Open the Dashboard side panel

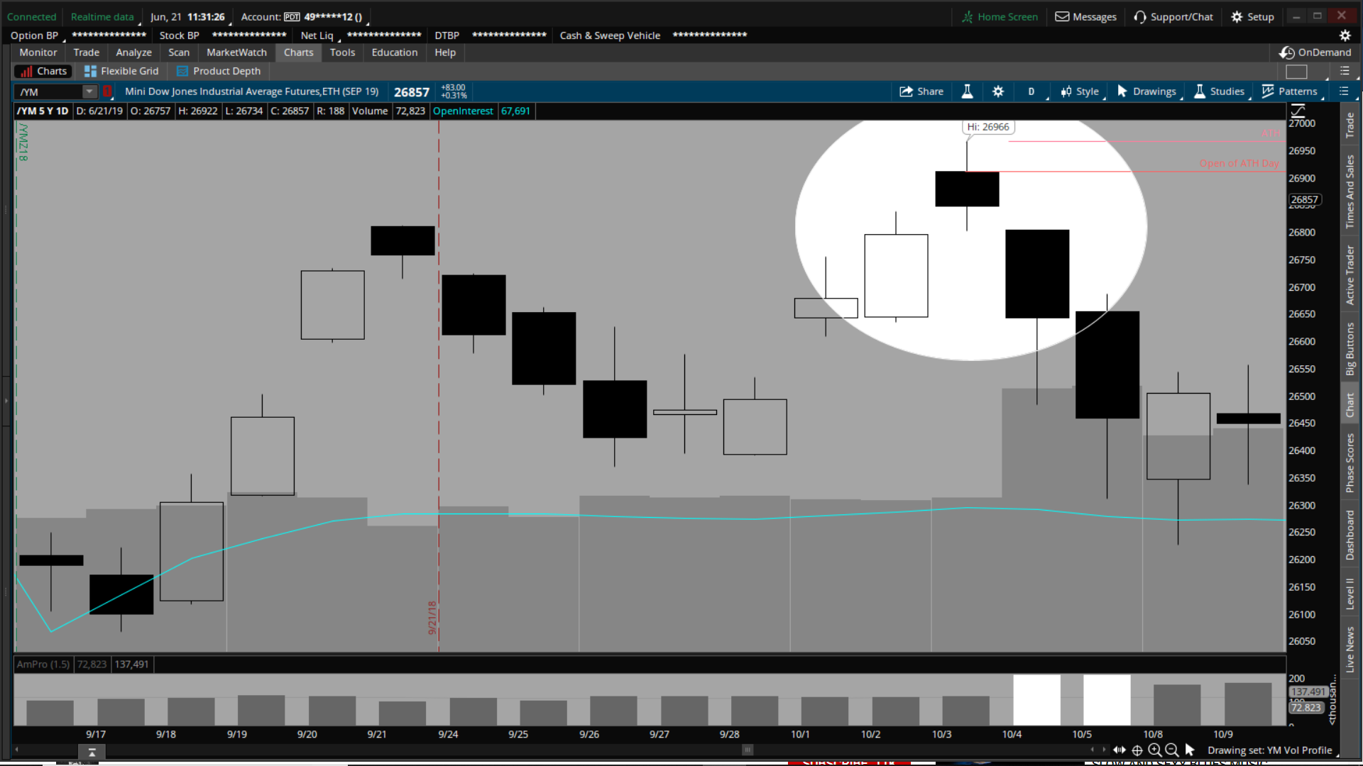pyautogui.click(x=1350, y=535)
